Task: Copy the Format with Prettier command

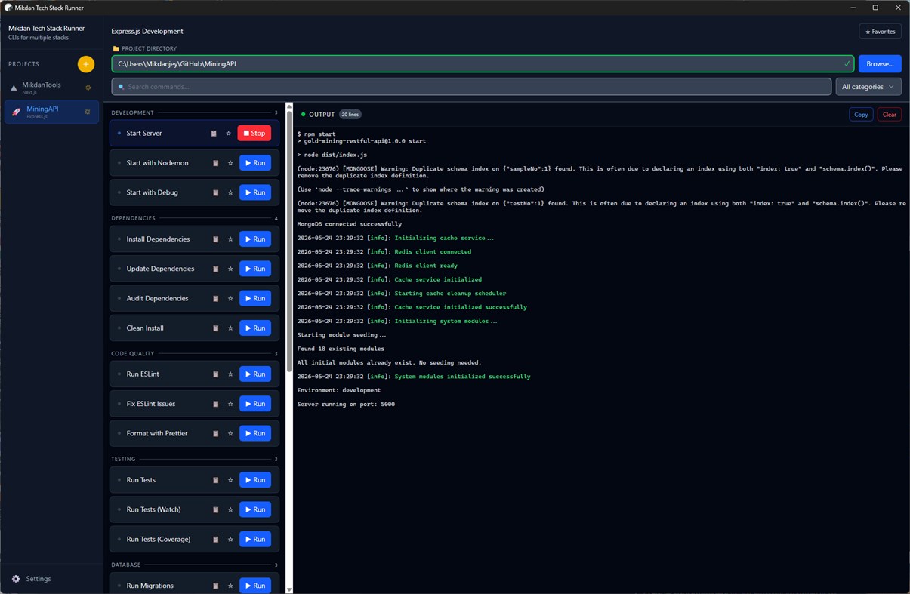Action: tap(215, 434)
